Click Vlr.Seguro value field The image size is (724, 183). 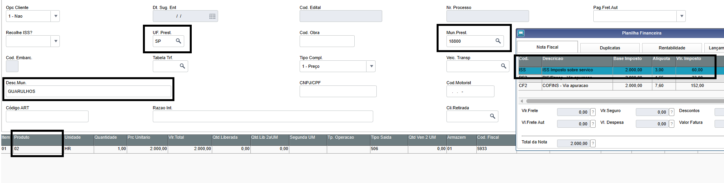652,112
